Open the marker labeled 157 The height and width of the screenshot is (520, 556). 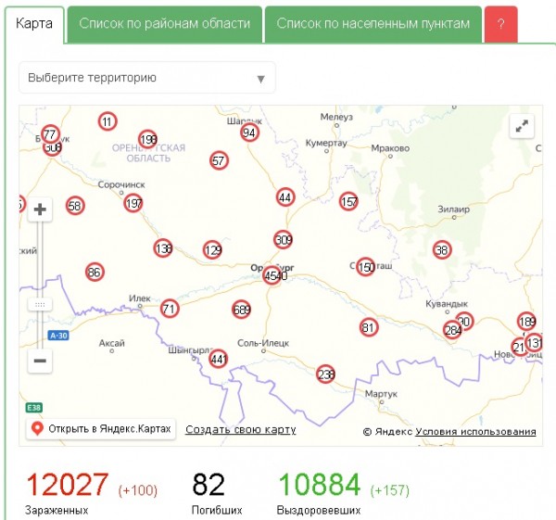point(348,201)
